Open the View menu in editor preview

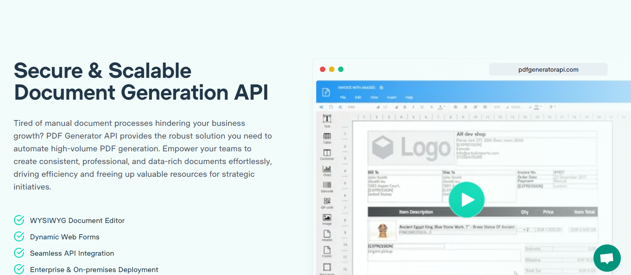point(374,97)
